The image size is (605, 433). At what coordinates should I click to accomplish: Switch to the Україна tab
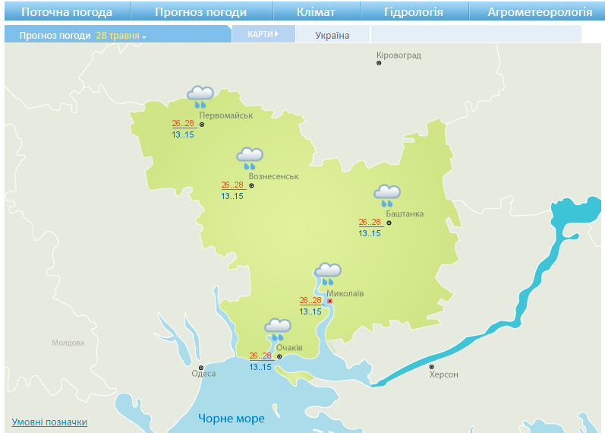[332, 35]
